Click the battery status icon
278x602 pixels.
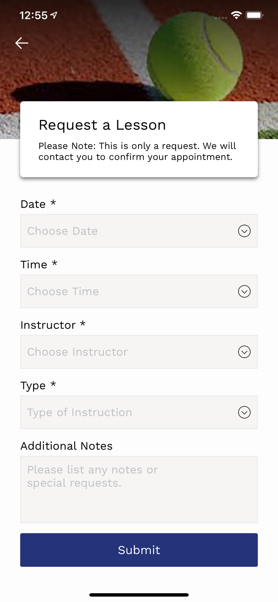(254, 15)
